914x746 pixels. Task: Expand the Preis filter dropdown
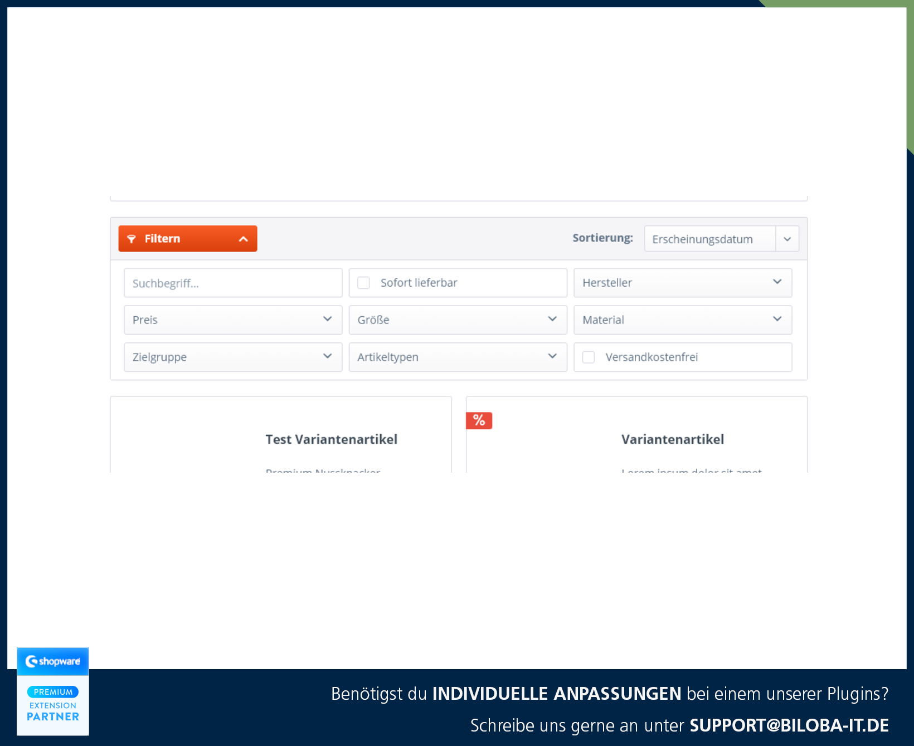(x=233, y=320)
